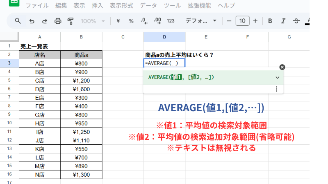Select cell F店
This screenshot has width=328, height=184.
(x=40, y=106)
